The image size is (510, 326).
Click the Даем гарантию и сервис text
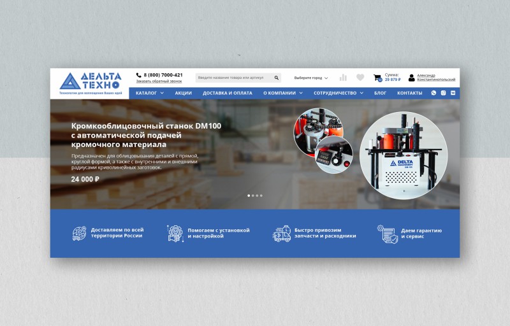[x=421, y=234]
